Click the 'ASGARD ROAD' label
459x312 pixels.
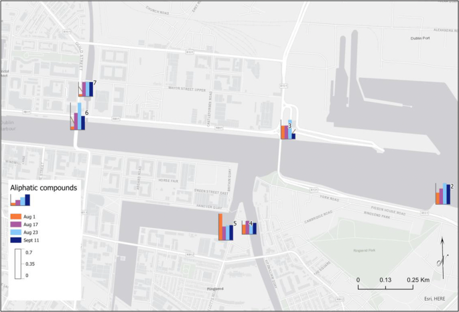(138, 178)
